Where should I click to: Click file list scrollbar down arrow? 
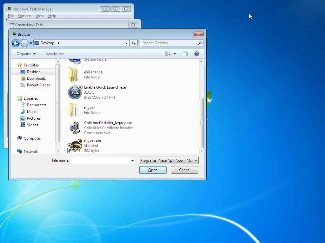pos(202,151)
